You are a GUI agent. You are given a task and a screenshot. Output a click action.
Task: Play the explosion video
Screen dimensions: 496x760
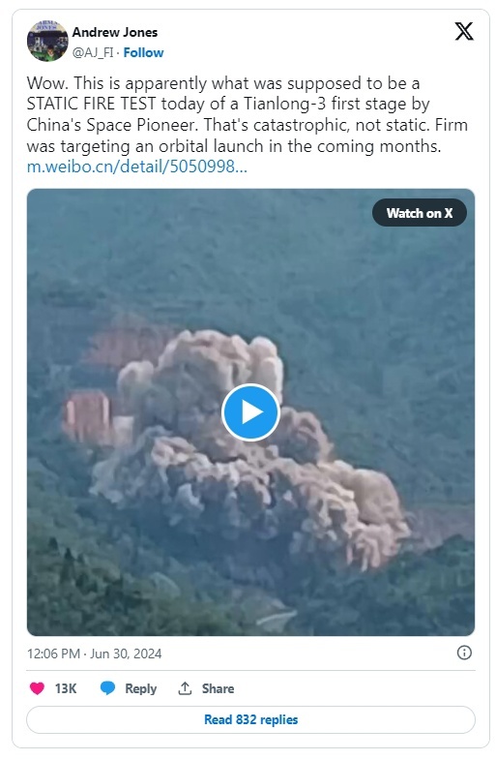[x=250, y=412]
